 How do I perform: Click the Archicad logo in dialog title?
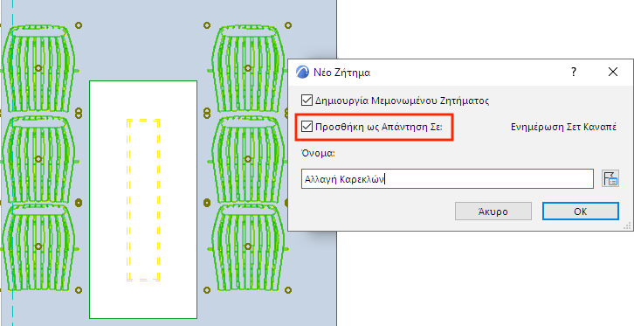302,73
